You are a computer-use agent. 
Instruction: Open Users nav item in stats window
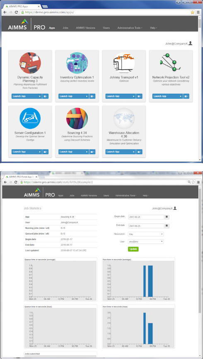(106, 196)
